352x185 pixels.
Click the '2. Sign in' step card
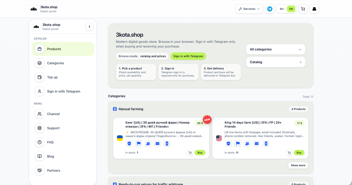178,72
